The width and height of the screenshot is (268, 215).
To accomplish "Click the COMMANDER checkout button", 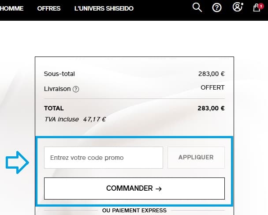I will (134, 189).
